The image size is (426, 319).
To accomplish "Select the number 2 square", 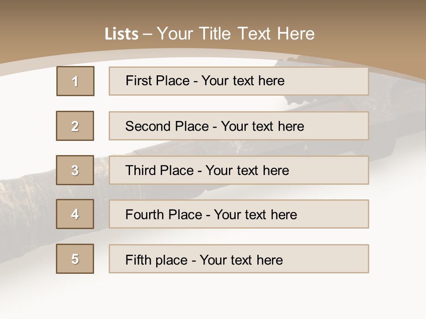I will click(75, 126).
